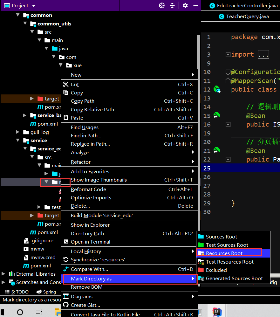The height and width of the screenshot is (317, 280).
Task: Open the Analyze submenu
Action: pyautogui.click(x=129, y=152)
